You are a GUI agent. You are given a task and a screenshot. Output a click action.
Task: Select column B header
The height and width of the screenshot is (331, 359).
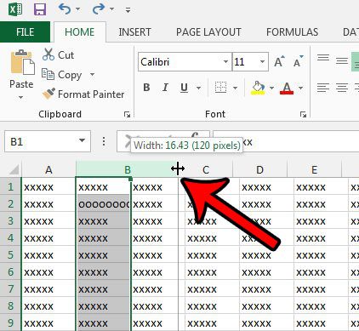click(x=127, y=169)
